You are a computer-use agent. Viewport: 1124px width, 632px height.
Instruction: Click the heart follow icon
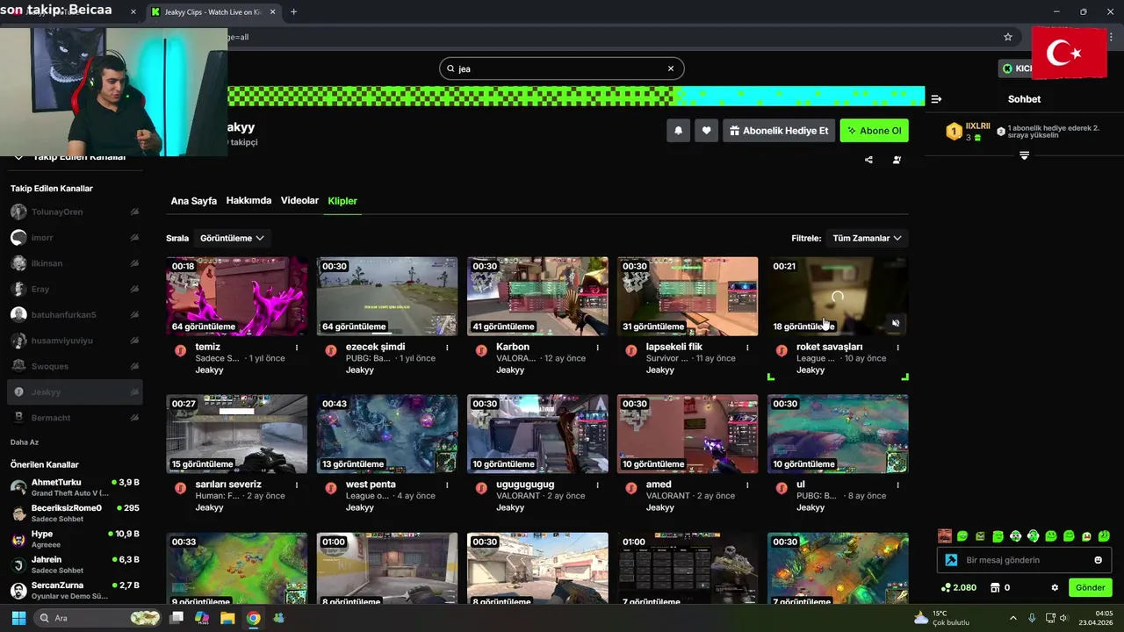[x=706, y=131]
